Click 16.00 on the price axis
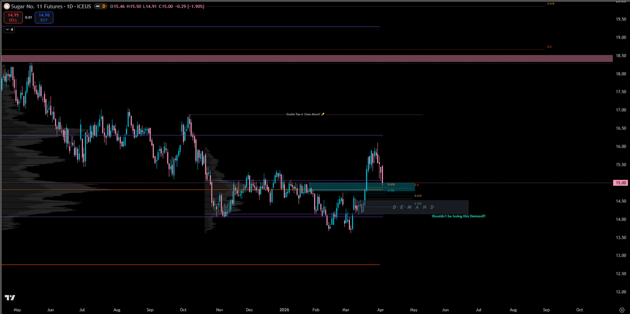 (x=621, y=146)
